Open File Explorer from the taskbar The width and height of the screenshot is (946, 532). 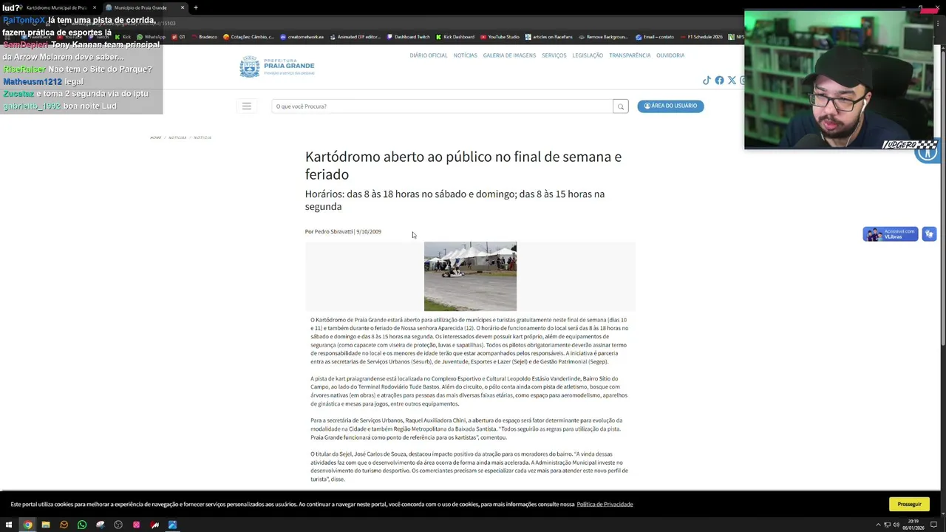click(x=46, y=525)
